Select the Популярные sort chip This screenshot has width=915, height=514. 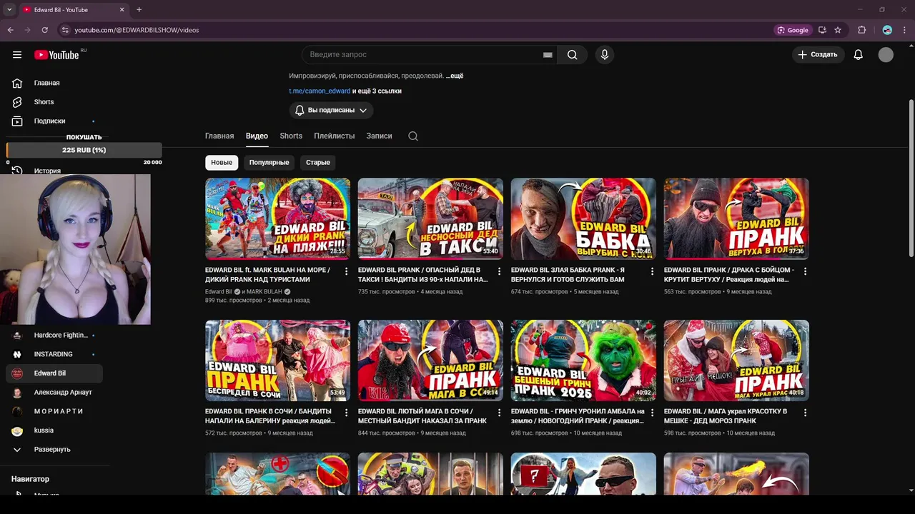tap(269, 163)
